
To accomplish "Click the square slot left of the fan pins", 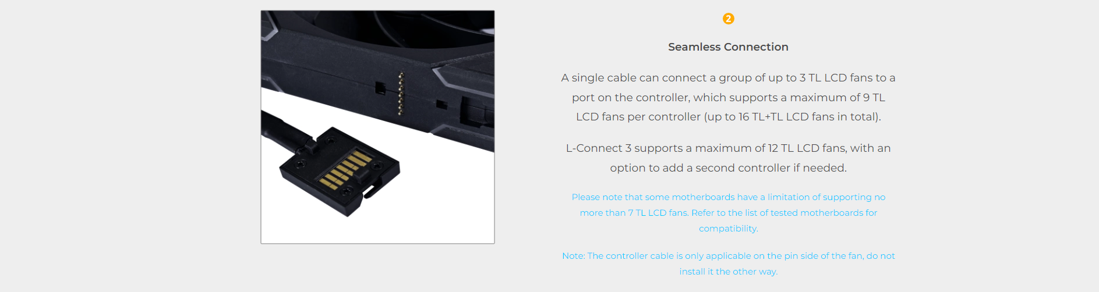I will (380, 88).
